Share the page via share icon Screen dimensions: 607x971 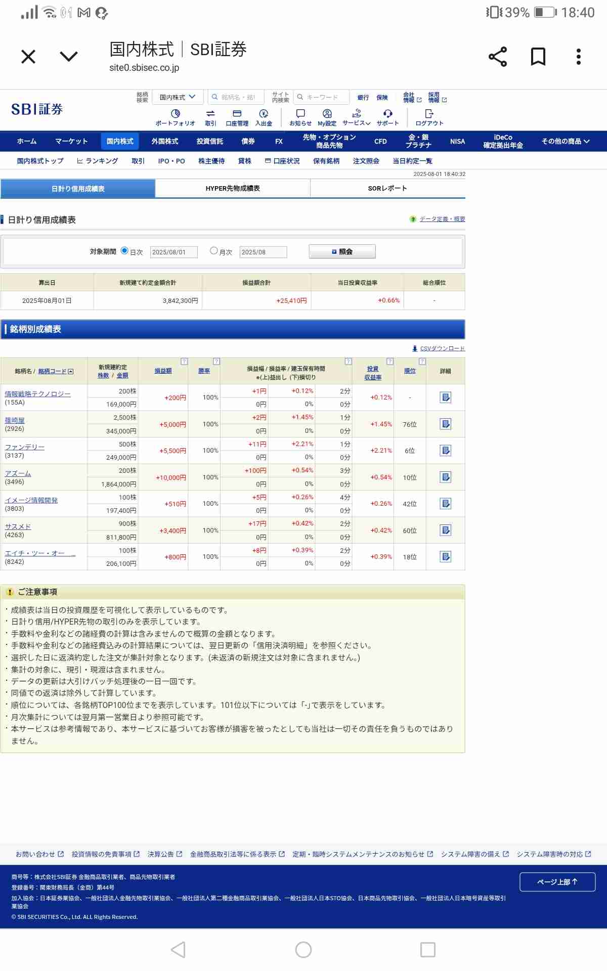click(498, 57)
